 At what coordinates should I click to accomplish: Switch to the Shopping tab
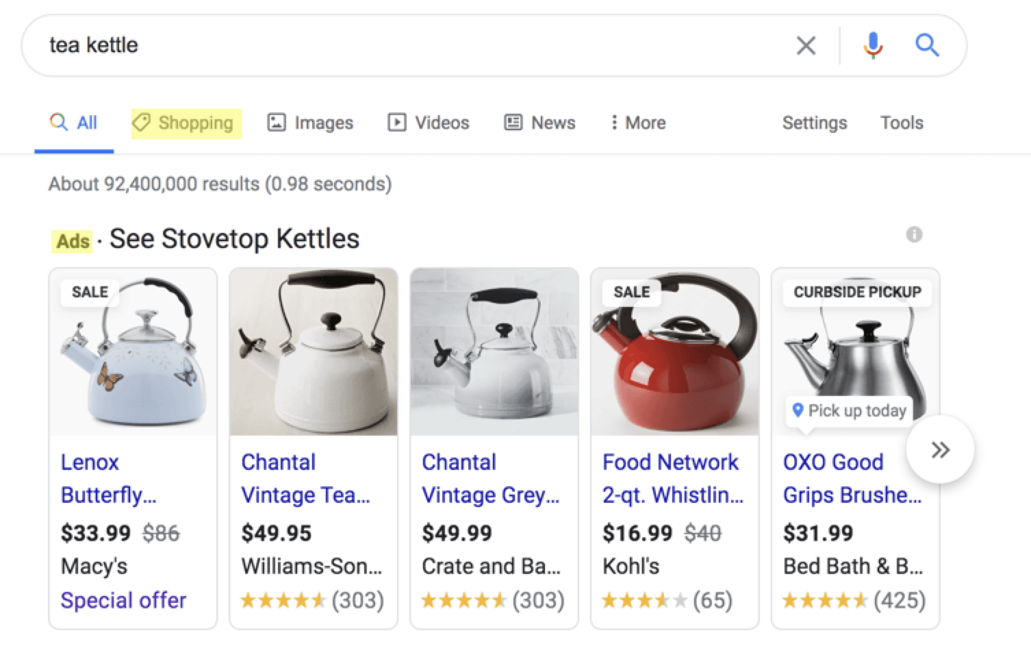click(184, 122)
